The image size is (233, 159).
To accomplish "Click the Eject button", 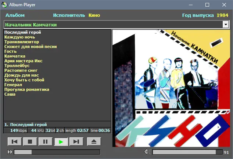I will (94, 142).
